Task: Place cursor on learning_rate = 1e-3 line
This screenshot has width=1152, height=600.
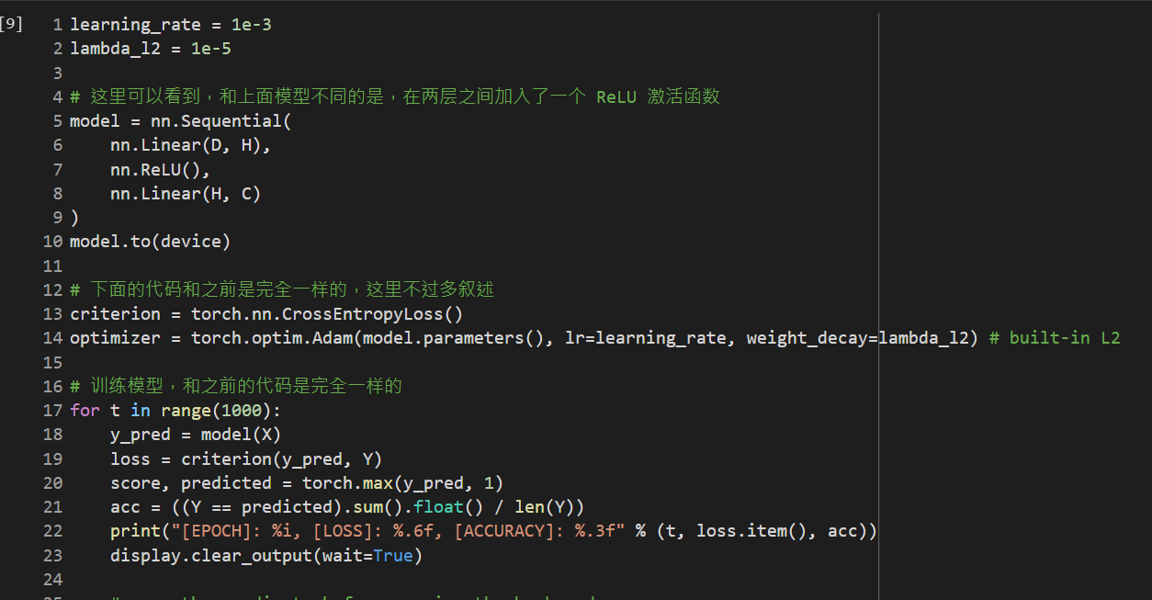Action: 170,25
